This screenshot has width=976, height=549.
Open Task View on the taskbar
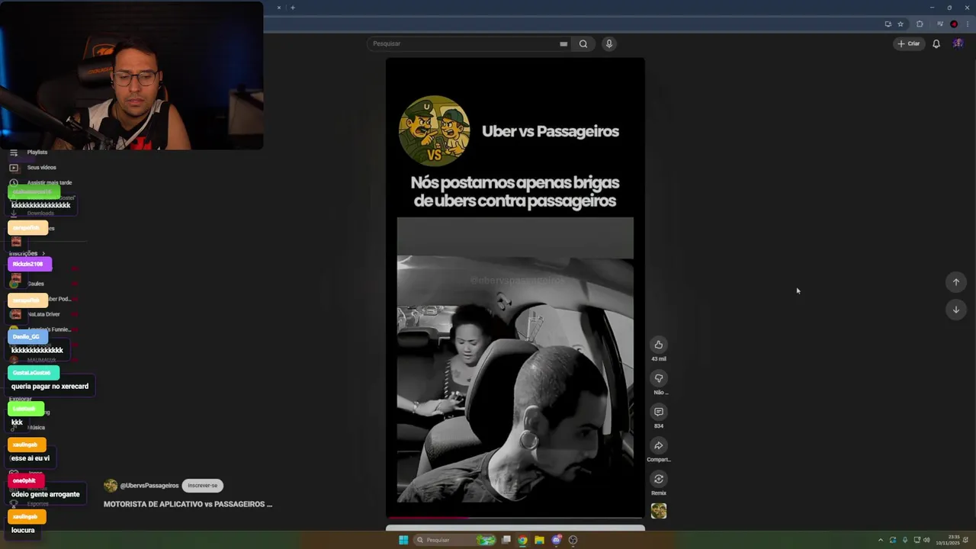point(506,540)
